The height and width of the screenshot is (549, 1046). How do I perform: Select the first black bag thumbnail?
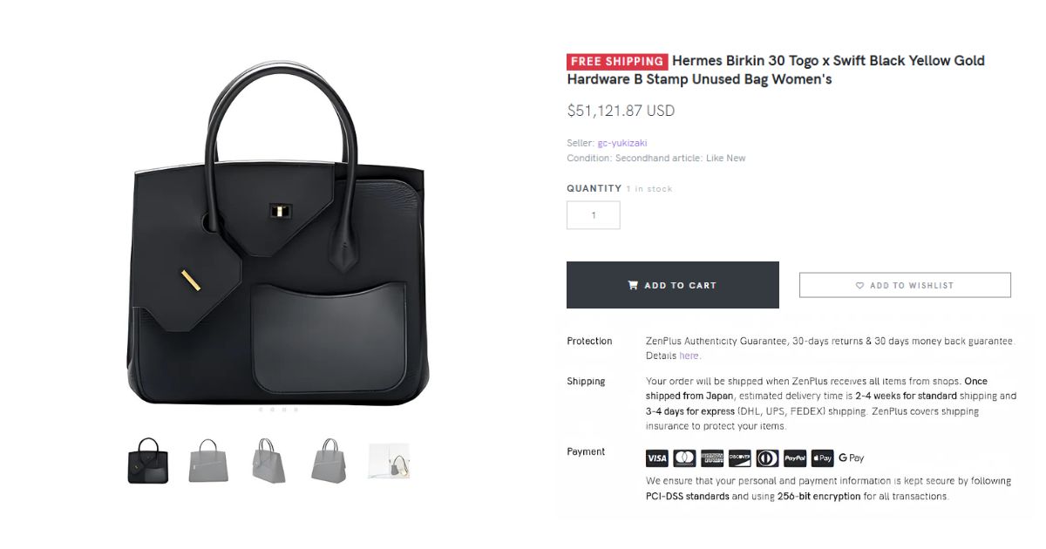pos(148,461)
